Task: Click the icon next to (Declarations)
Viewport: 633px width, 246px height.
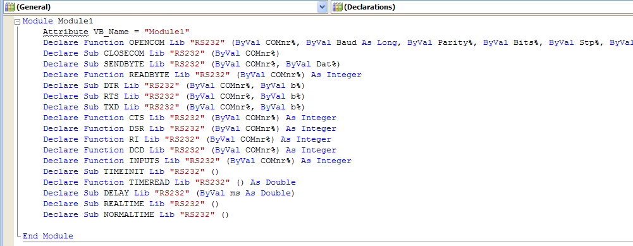Action: (x=338, y=7)
